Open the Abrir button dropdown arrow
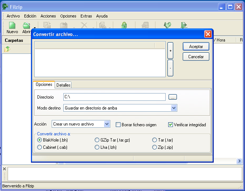The image size is (245, 191). 35,28
